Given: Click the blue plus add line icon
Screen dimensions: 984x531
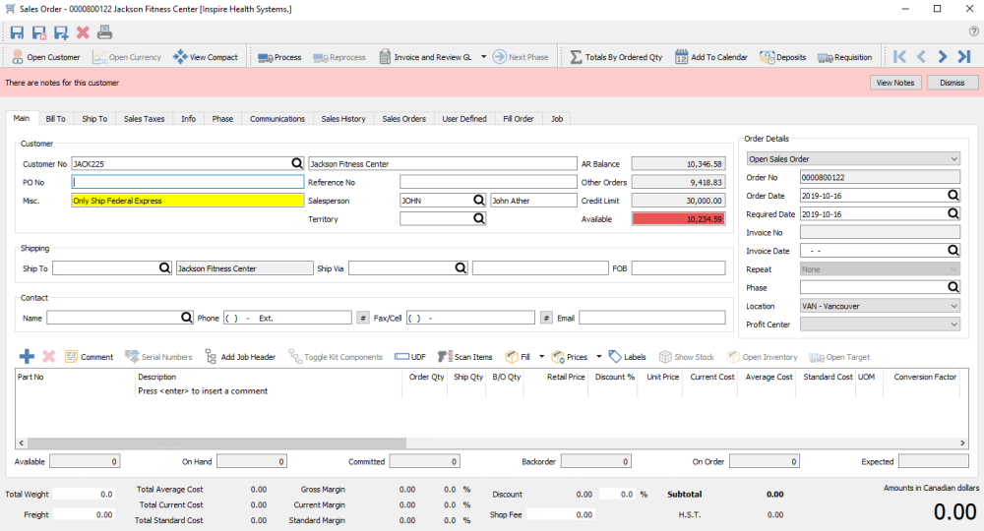Looking at the screenshot, I should pos(27,357).
